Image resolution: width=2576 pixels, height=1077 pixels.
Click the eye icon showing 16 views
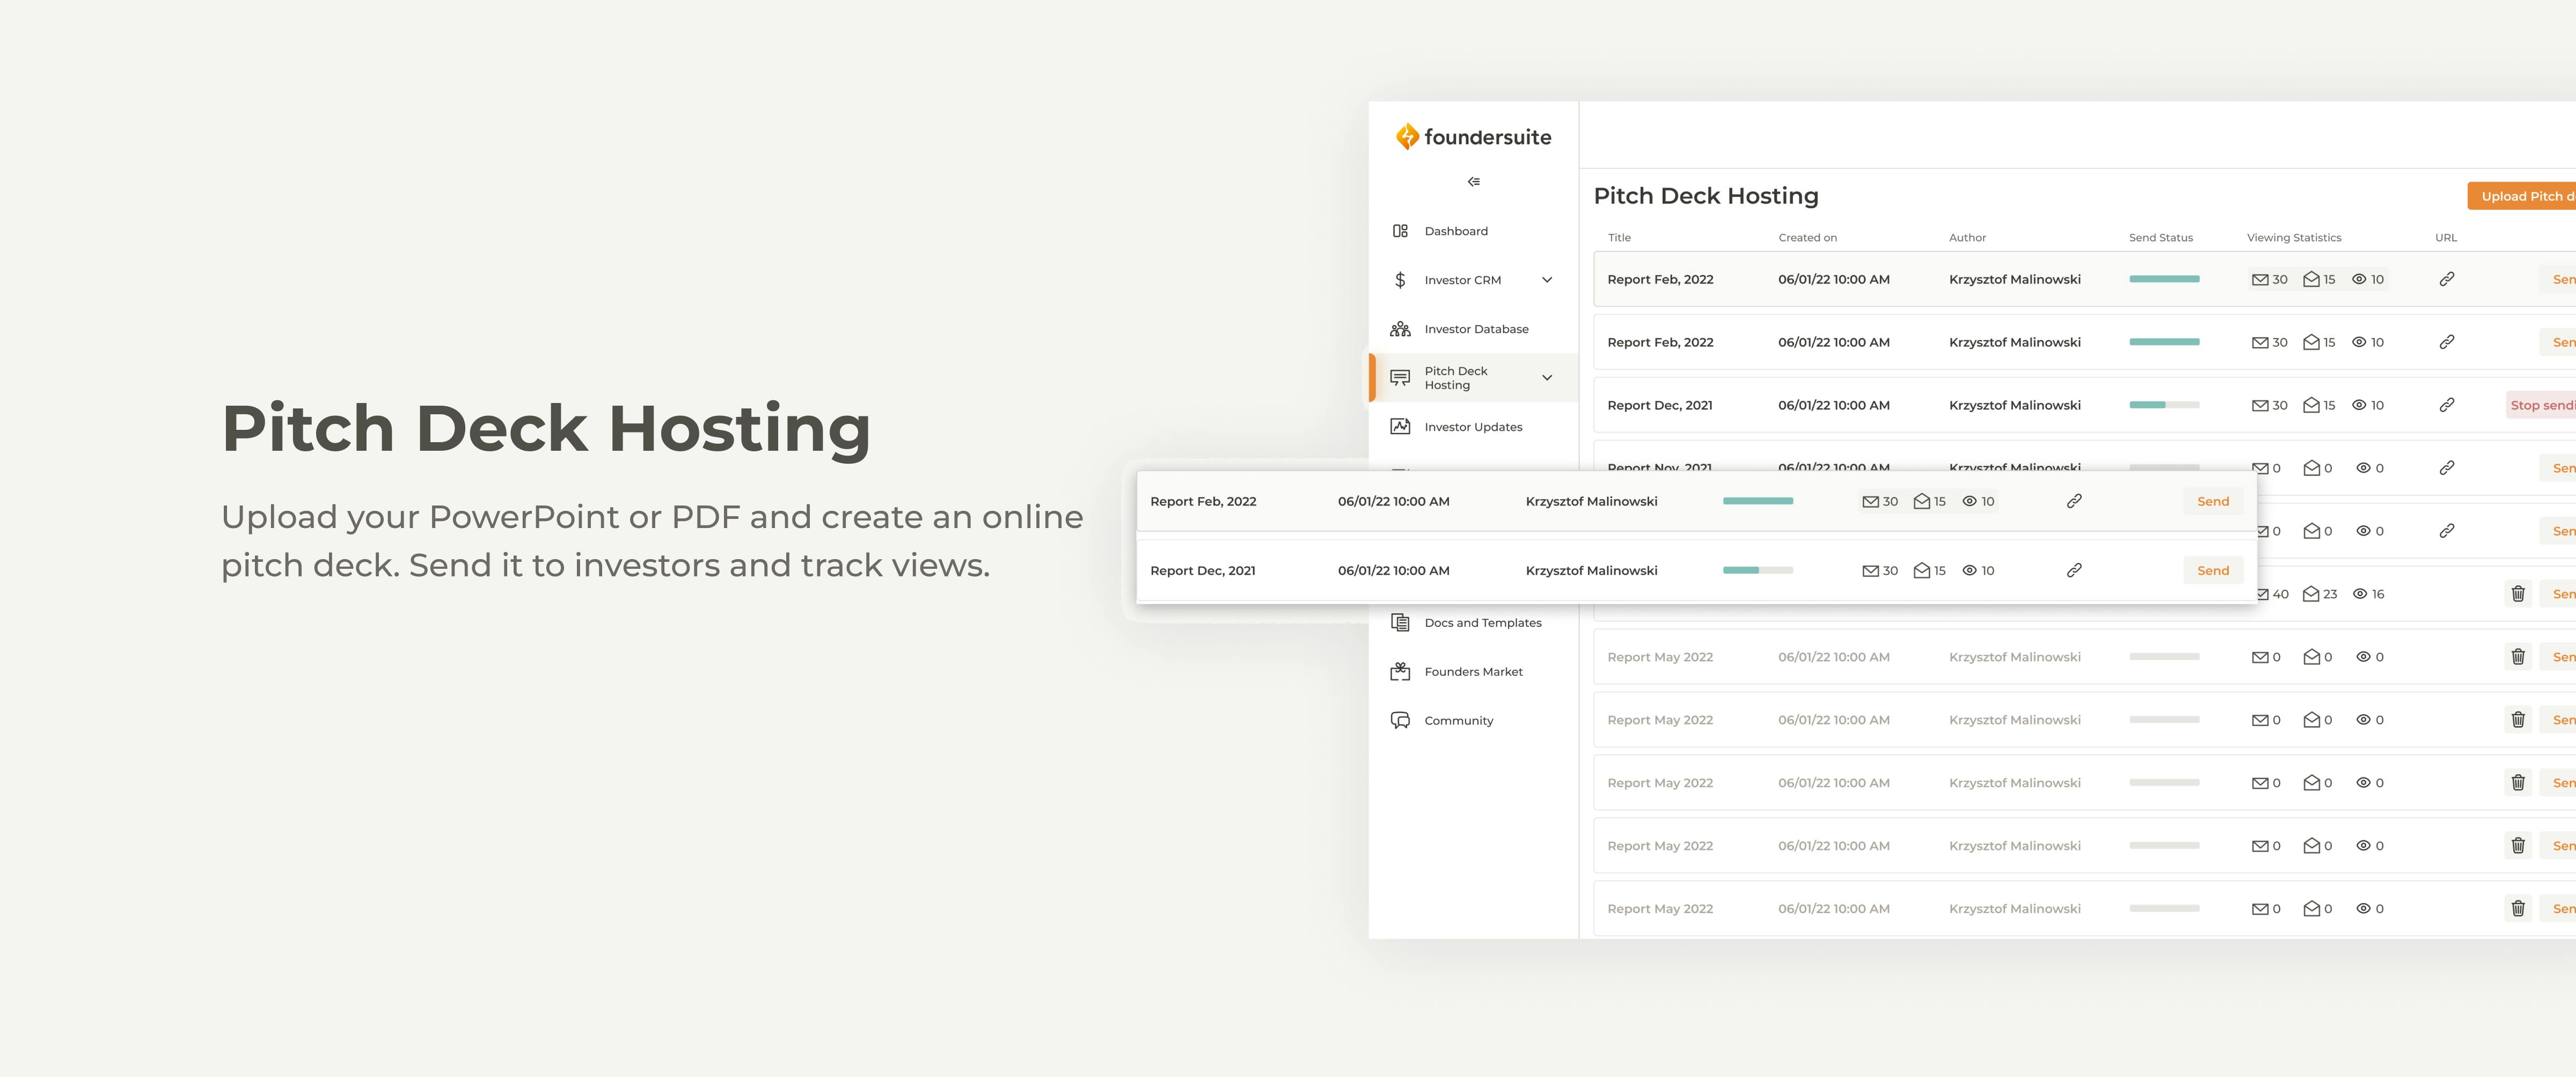pyautogui.click(x=2360, y=594)
